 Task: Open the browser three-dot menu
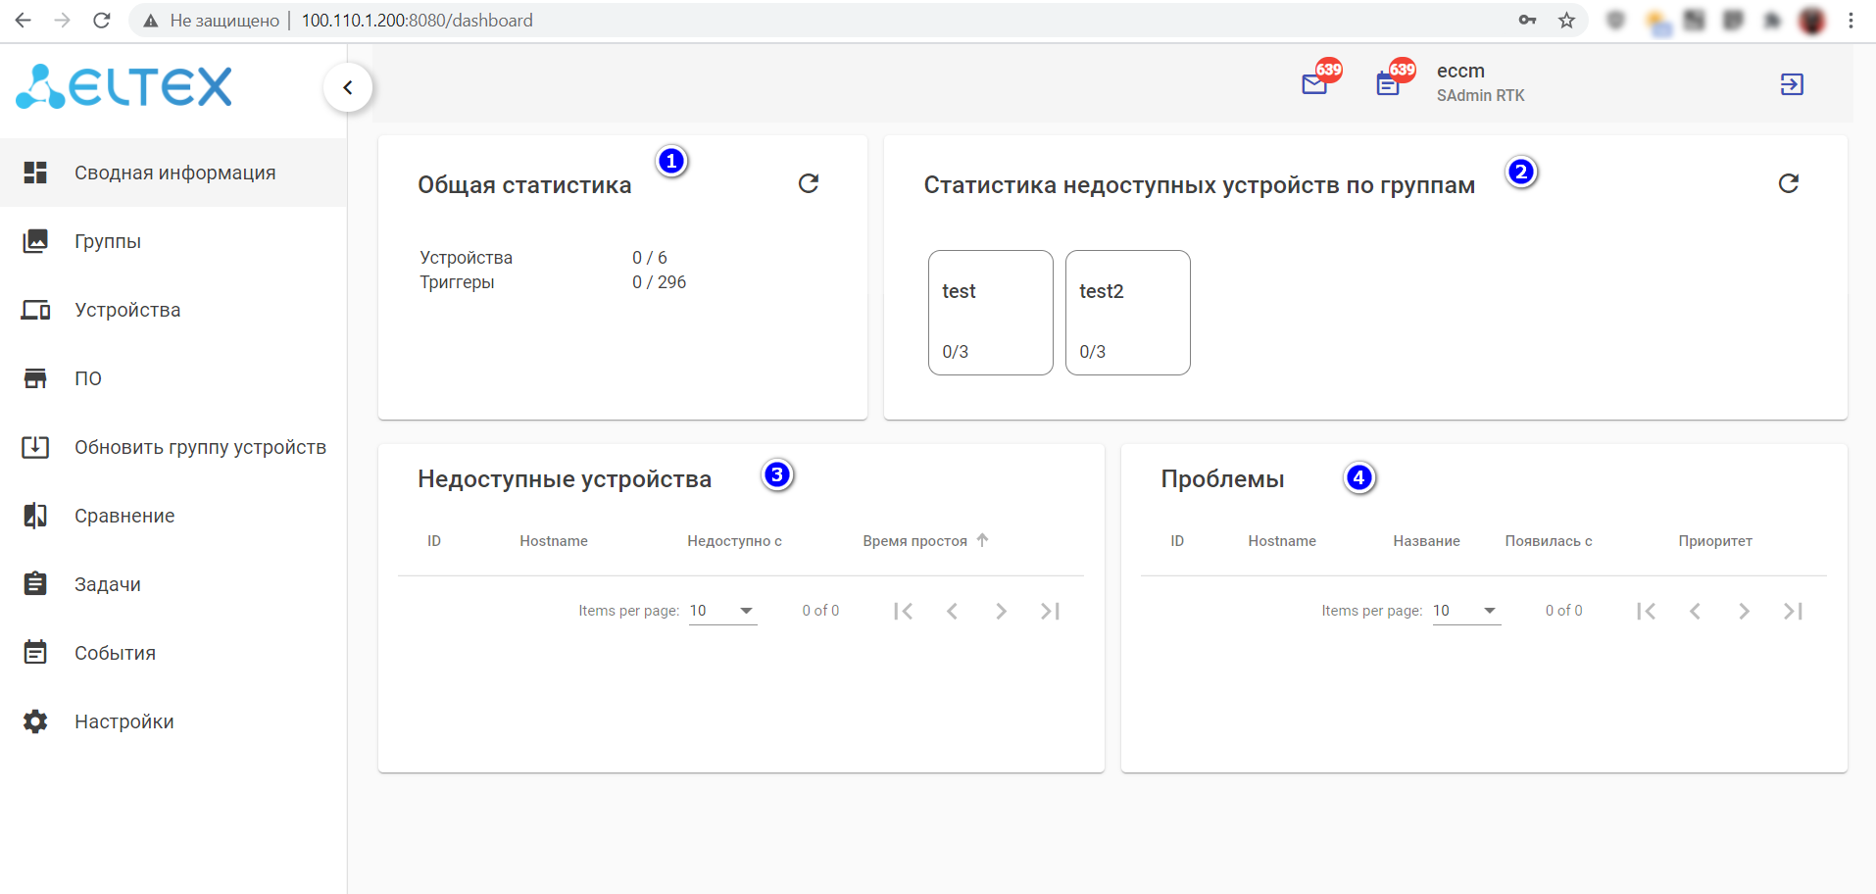tap(1851, 21)
